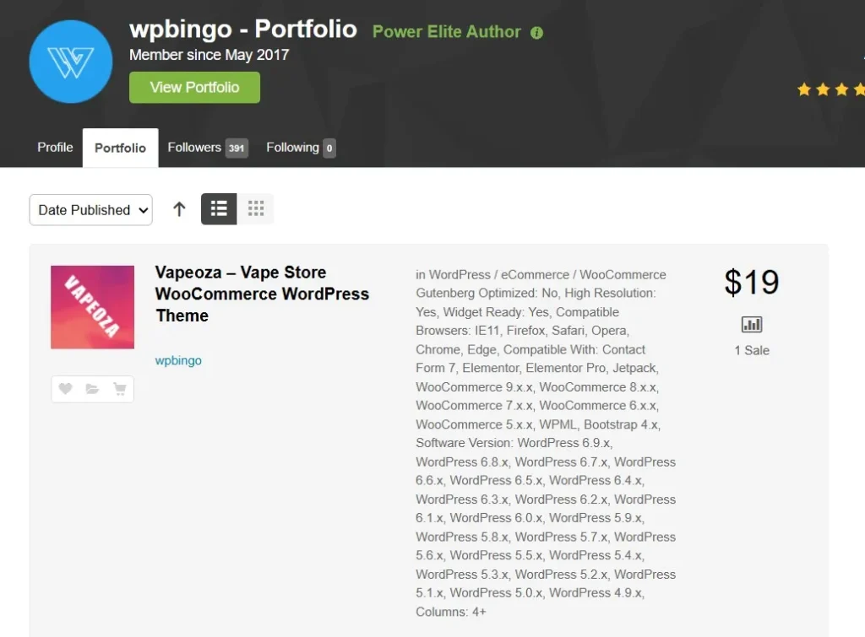Screen dimensions: 865x637
Task: Click the Power Elite Author info icon
Action: (536, 33)
